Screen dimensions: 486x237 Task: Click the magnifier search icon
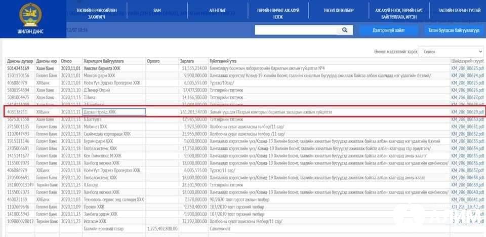coord(345,30)
